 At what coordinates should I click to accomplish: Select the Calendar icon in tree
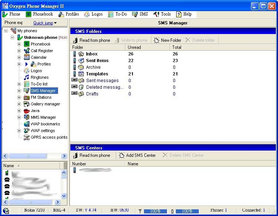(27, 57)
